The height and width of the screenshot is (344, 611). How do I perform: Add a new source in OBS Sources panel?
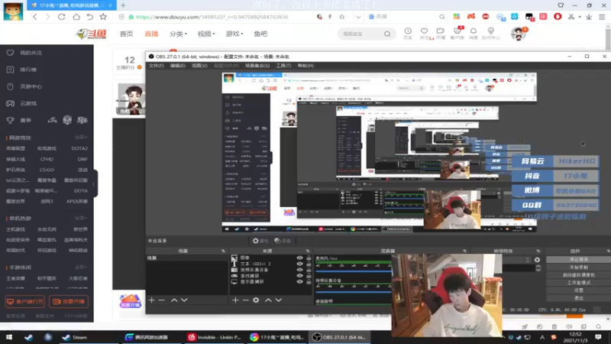[235, 300]
